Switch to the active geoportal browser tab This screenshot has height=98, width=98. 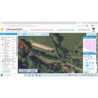click(x=79, y=23)
